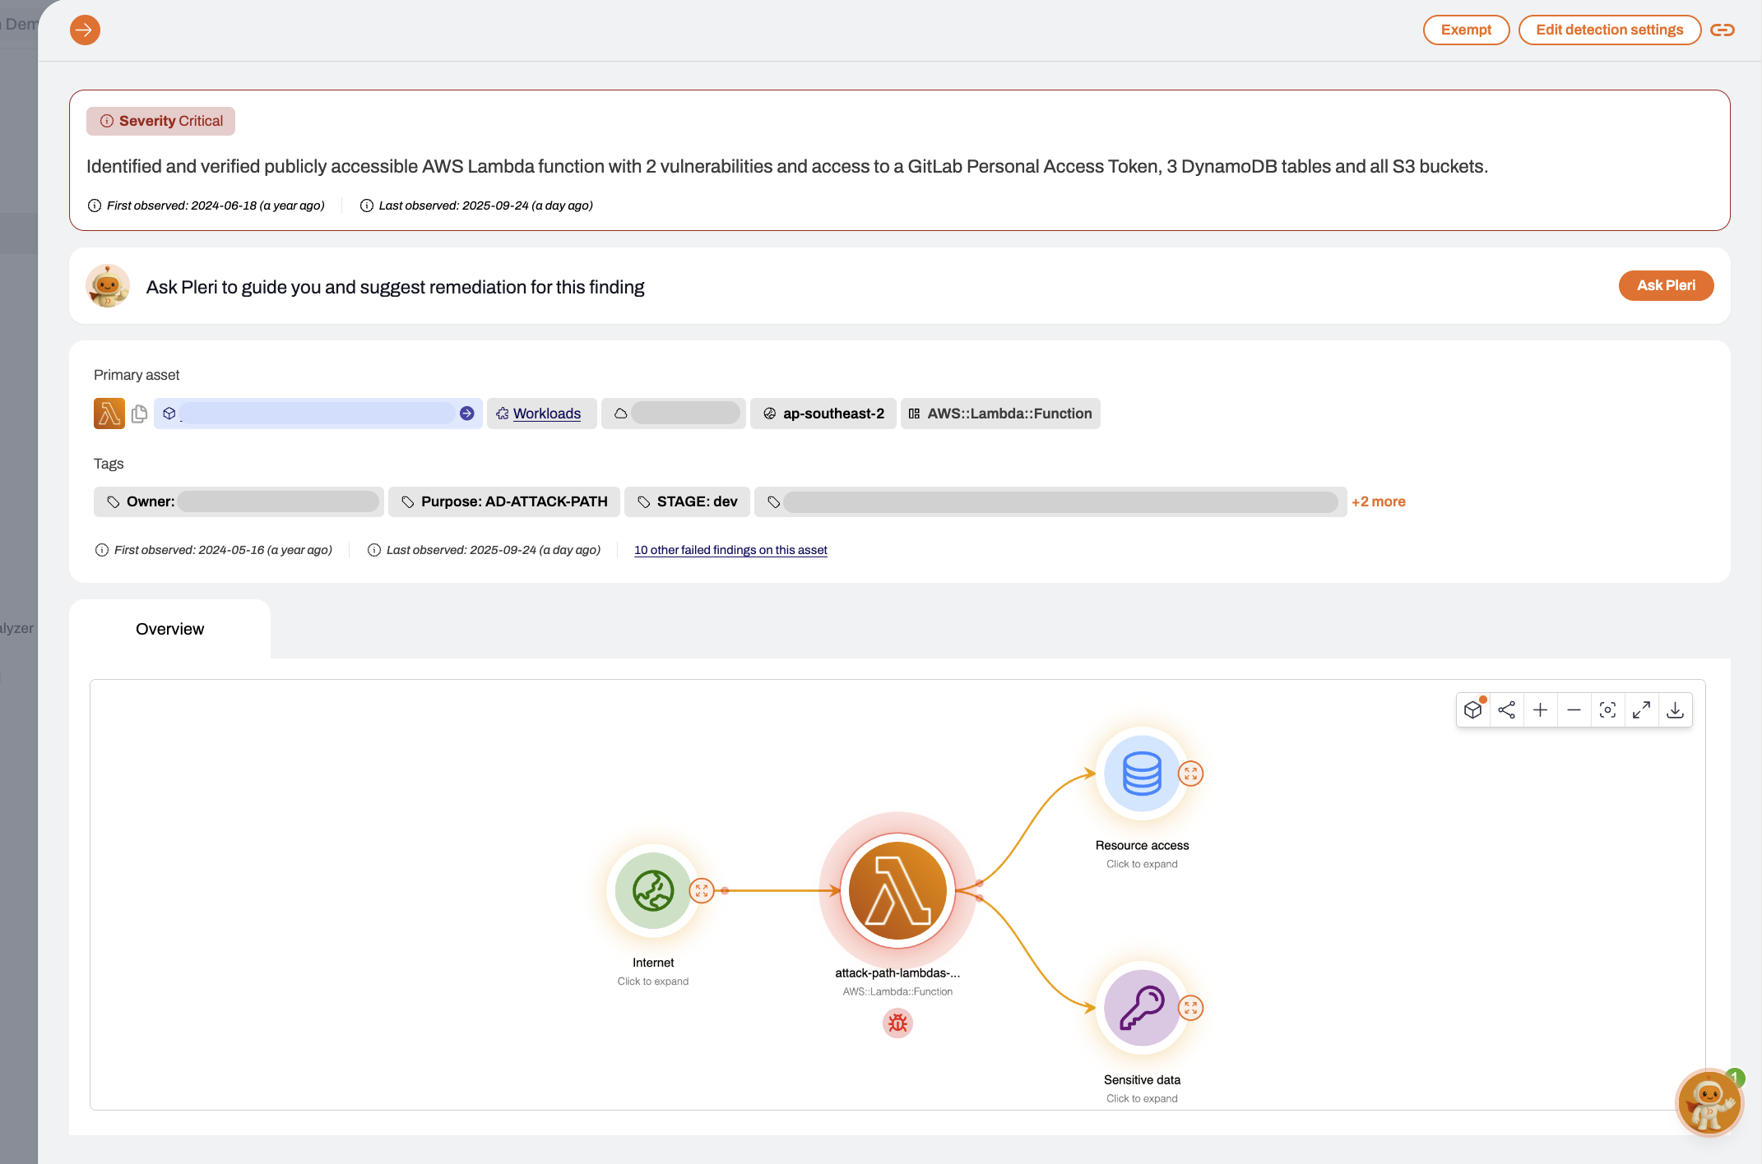Click the info icon beside asset Last observed
Screen dimensions: 1762x1164
(374, 550)
